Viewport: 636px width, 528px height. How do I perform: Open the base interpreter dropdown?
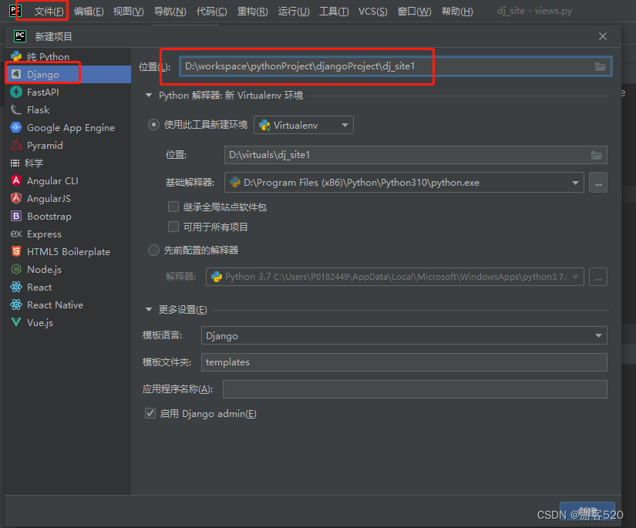click(x=404, y=183)
